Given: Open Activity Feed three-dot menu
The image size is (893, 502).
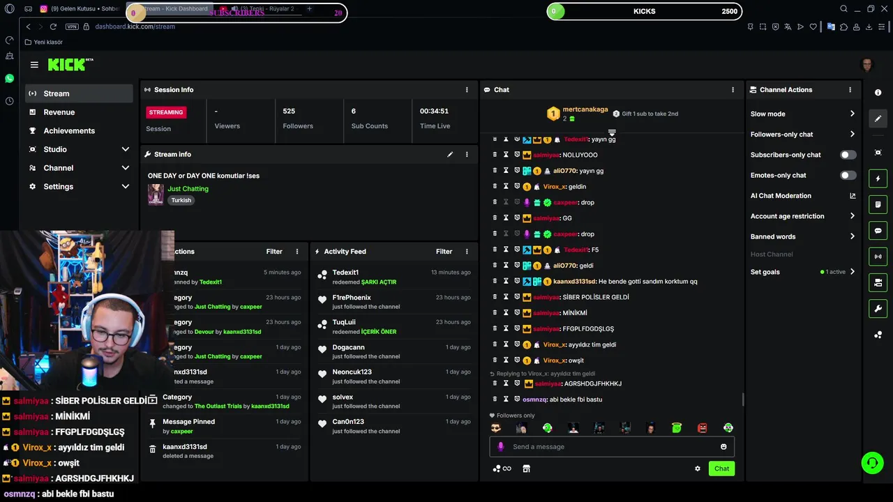Looking at the screenshot, I should (467, 252).
